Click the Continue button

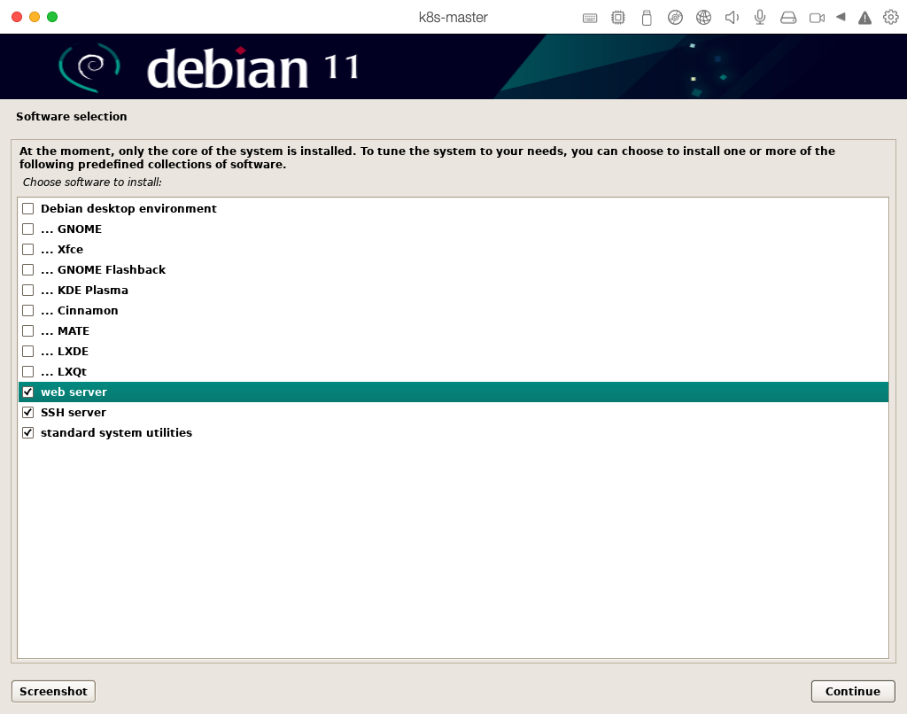(x=853, y=692)
